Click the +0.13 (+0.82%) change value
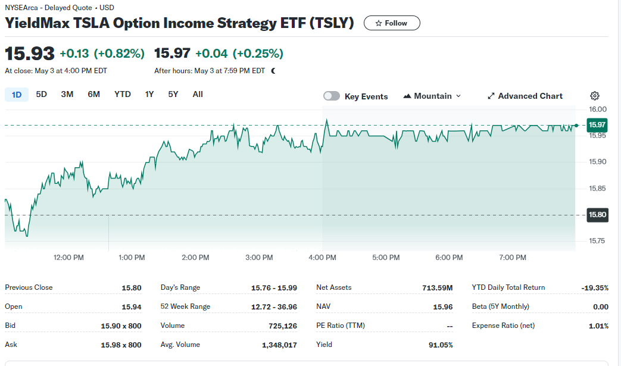Viewport: 621px width, 366px height. pyautogui.click(x=102, y=54)
